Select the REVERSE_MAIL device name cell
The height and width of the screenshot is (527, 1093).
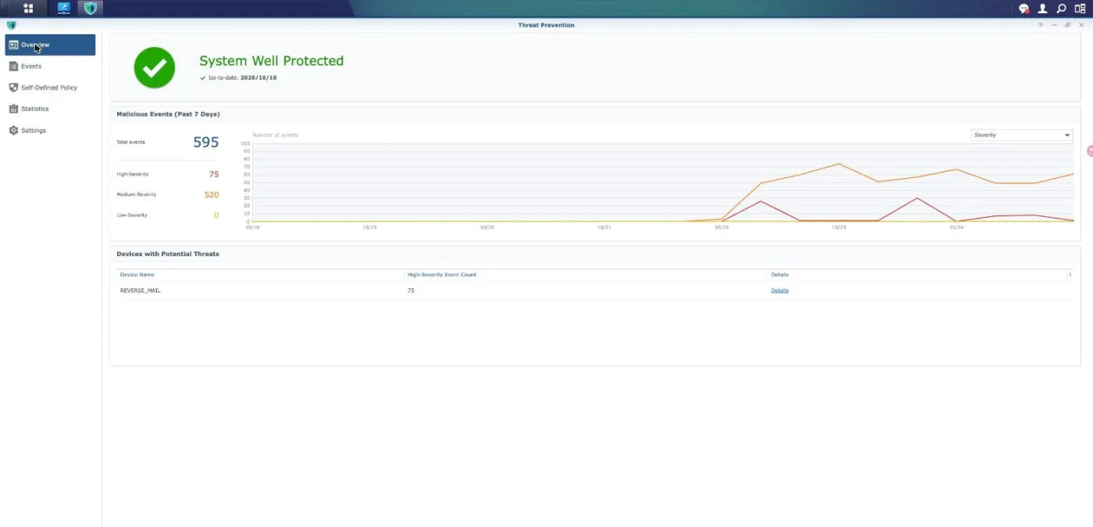click(141, 290)
